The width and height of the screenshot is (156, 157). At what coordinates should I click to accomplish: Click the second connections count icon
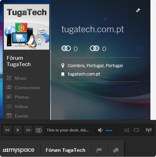pyautogui.click(x=95, y=48)
